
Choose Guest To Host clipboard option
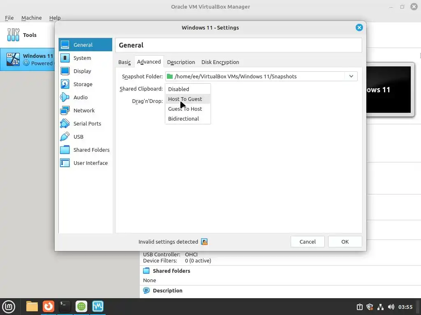coord(187,109)
